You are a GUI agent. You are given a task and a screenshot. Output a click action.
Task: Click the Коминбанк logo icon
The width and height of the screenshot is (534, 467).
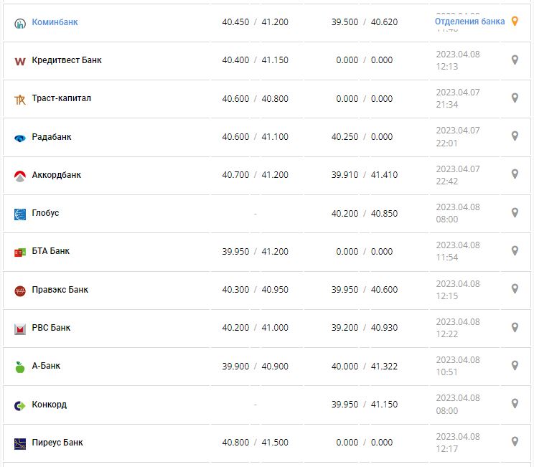pyautogui.click(x=20, y=23)
